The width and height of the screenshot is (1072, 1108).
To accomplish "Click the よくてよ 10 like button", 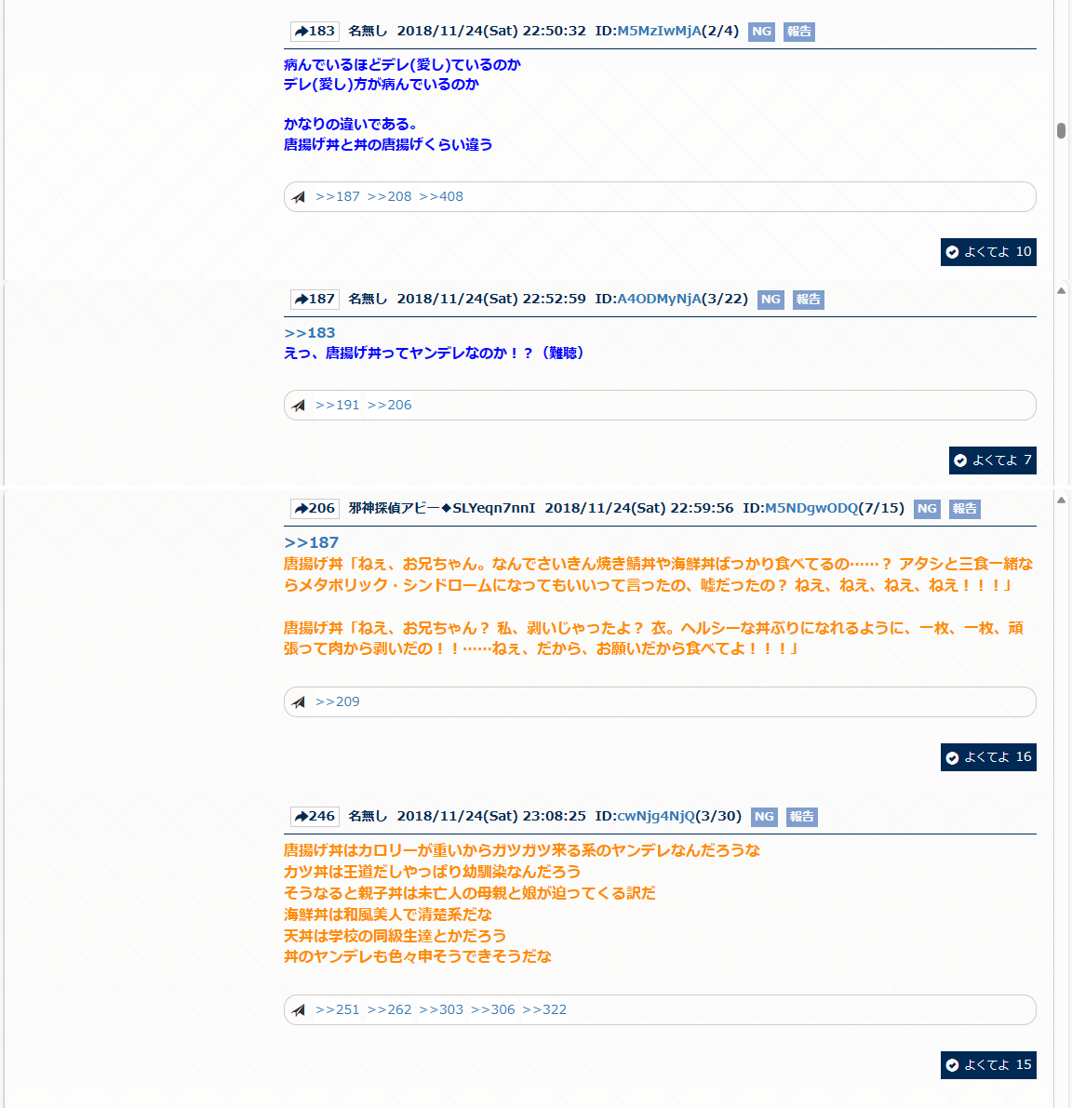I will [x=988, y=252].
